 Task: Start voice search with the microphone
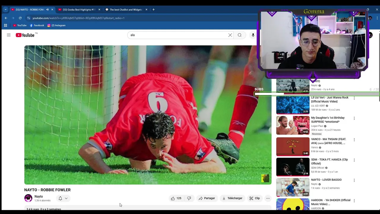[253, 35]
